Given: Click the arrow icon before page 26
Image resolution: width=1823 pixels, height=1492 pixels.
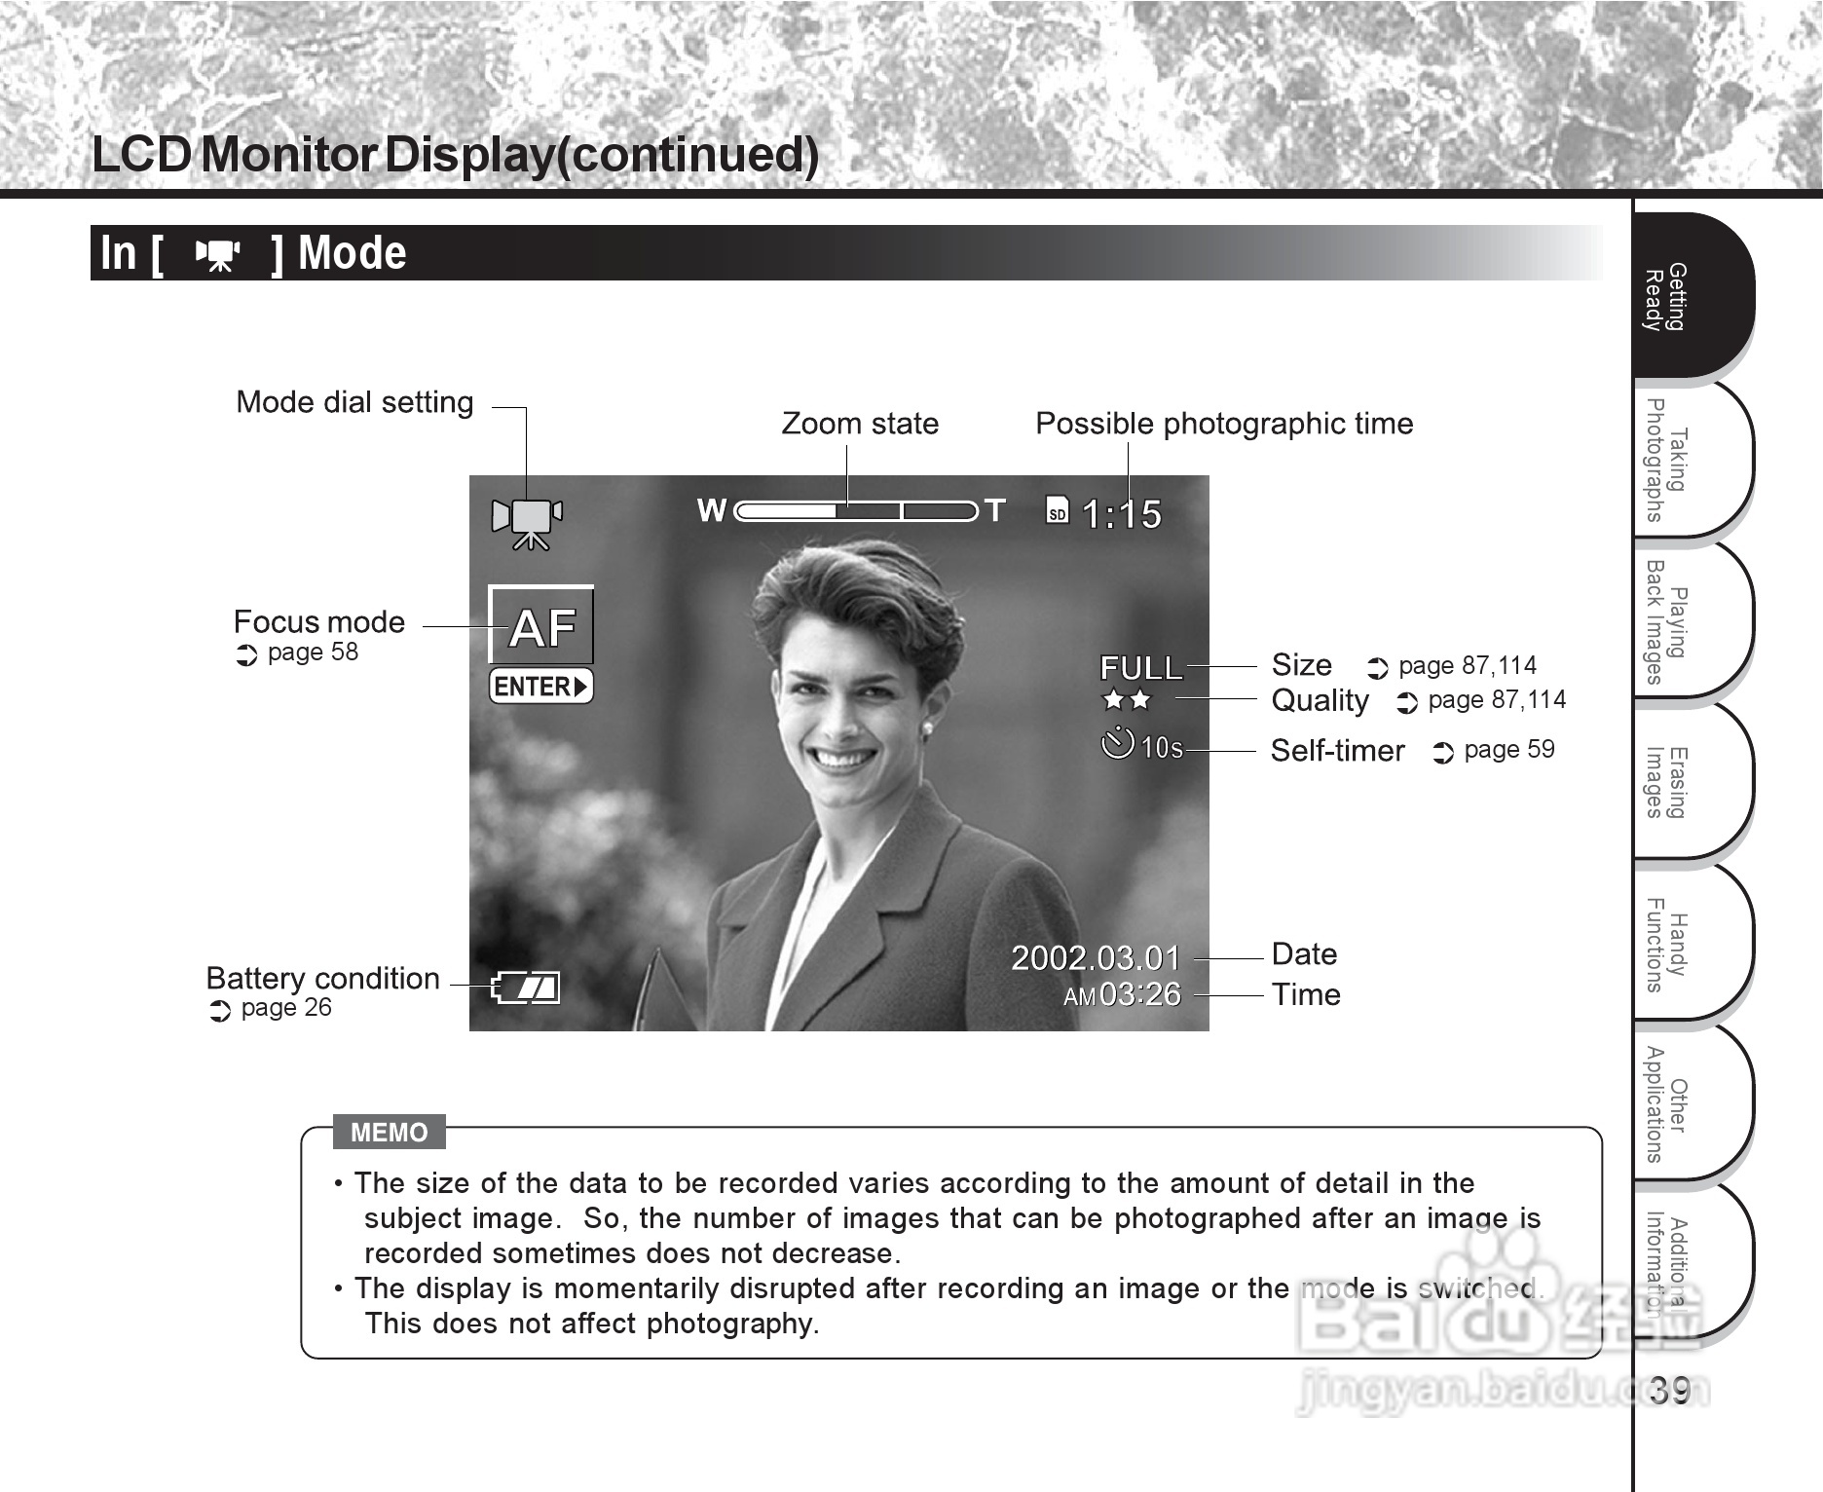Looking at the screenshot, I should [x=221, y=1011].
